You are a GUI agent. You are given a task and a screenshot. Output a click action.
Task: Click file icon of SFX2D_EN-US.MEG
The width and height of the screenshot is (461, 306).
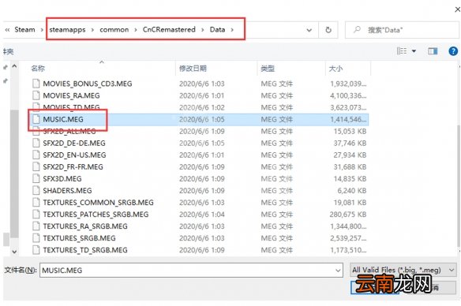[x=36, y=155]
